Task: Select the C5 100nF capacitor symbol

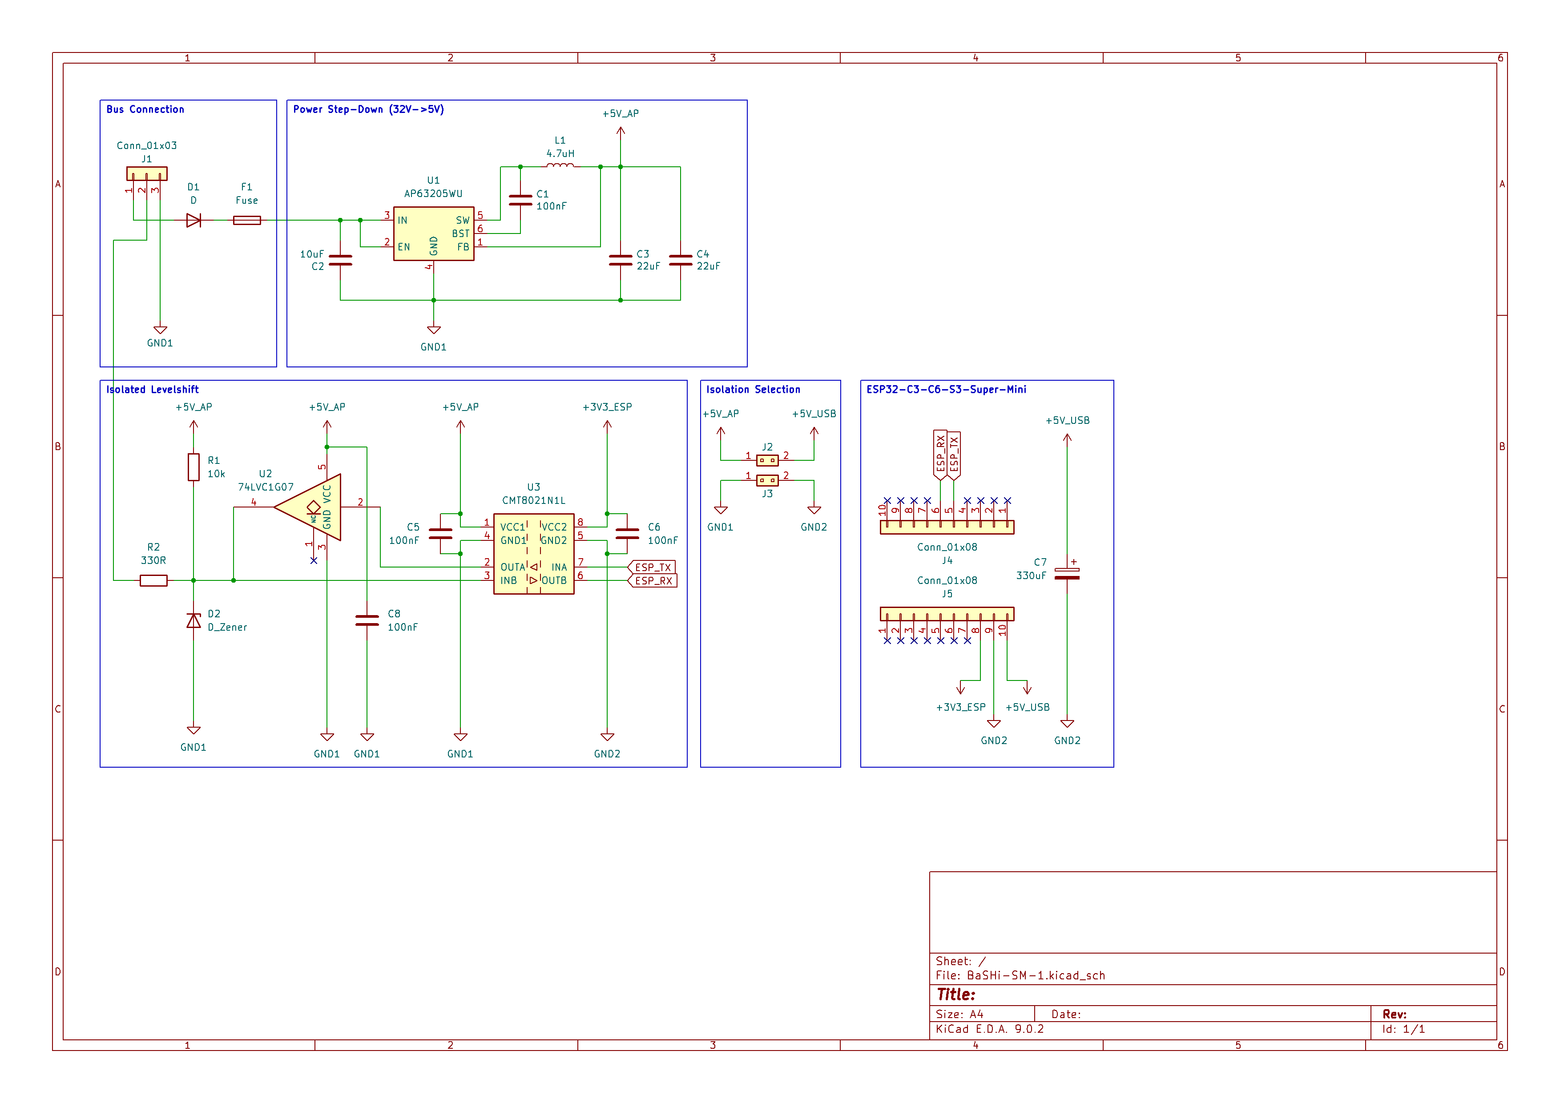Action: 440,534
